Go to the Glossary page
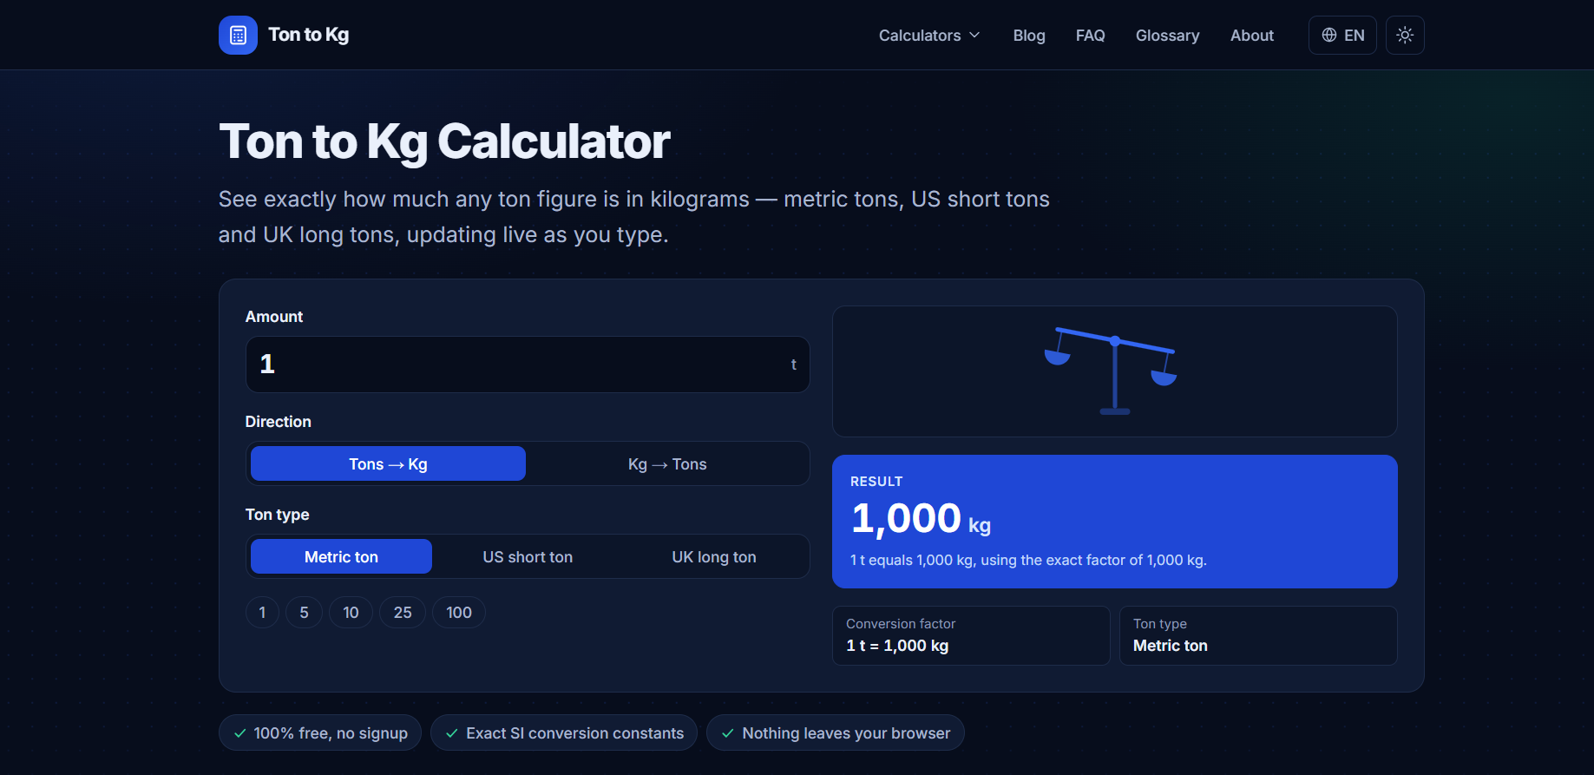This screenshot has height=775, width=1594. pos(1167,36)
